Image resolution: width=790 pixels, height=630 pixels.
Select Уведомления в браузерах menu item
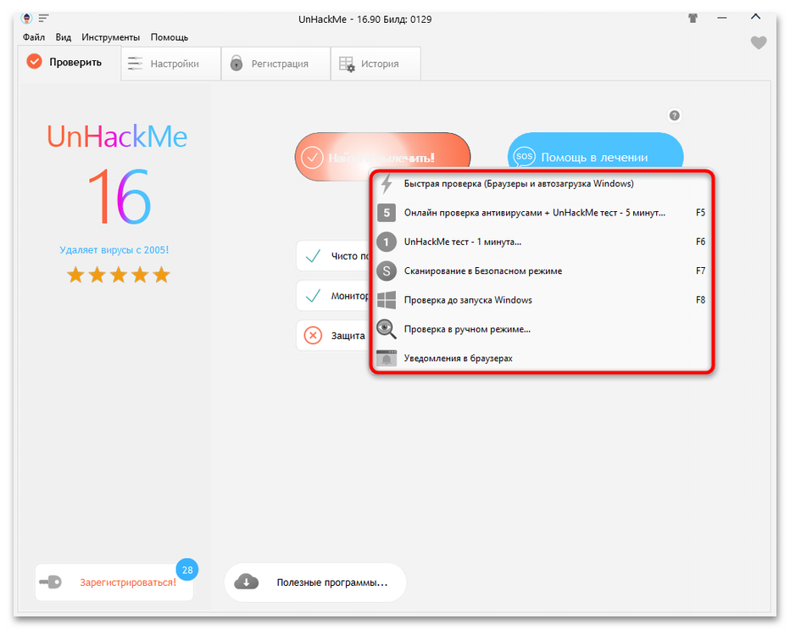542,359
